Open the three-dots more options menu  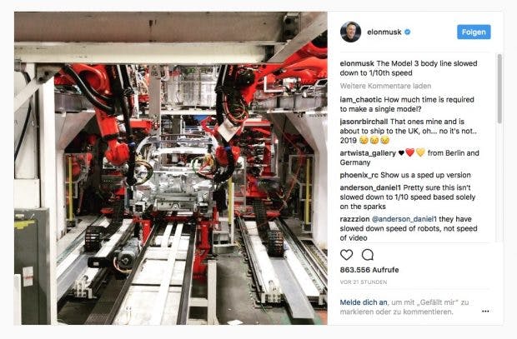pos(485,312)
